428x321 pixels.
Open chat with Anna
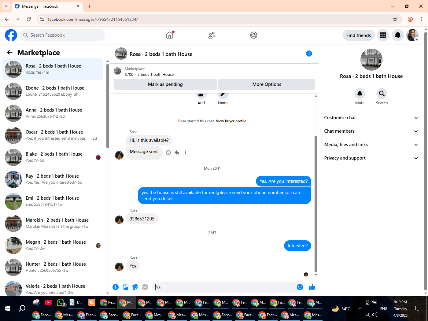click(53, 113)
